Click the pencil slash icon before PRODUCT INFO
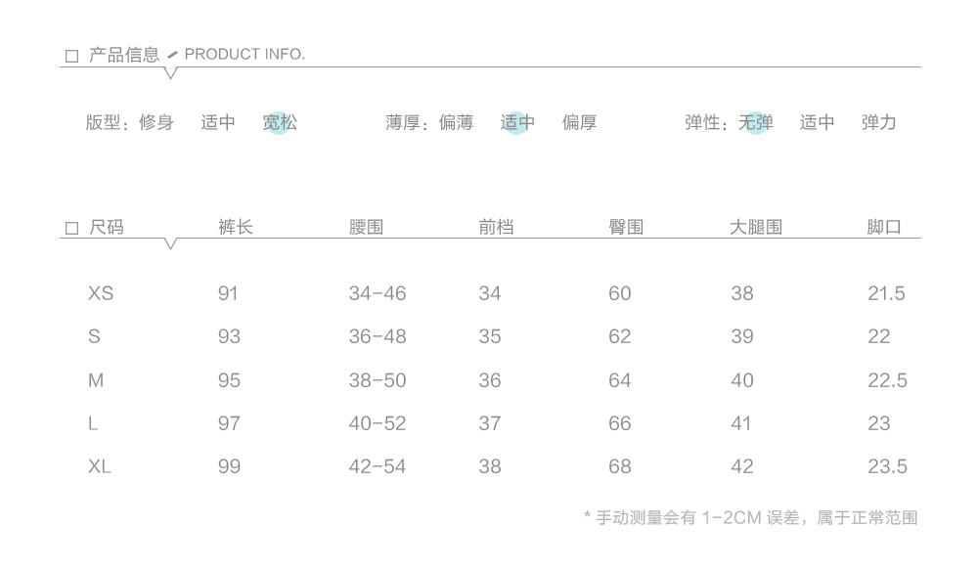This screenshot has height=569, width=978. coord(173,56)
